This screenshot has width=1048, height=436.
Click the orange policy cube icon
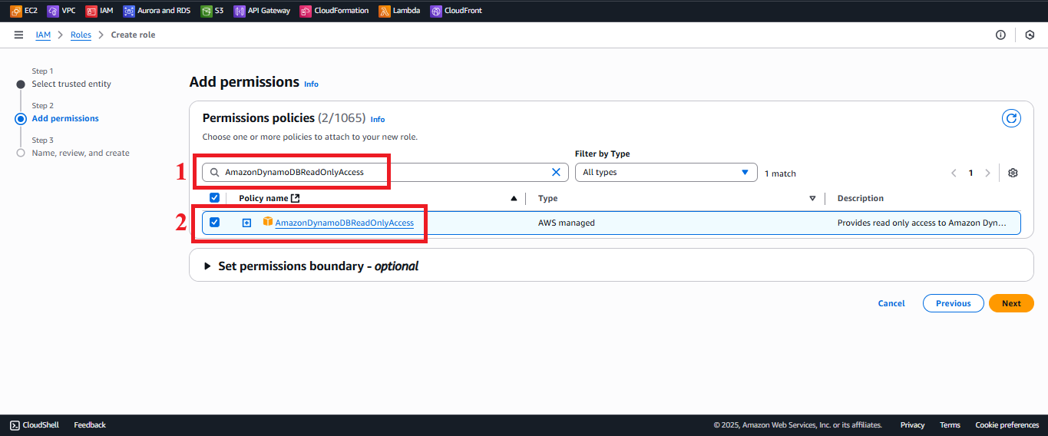coord(268,222)
